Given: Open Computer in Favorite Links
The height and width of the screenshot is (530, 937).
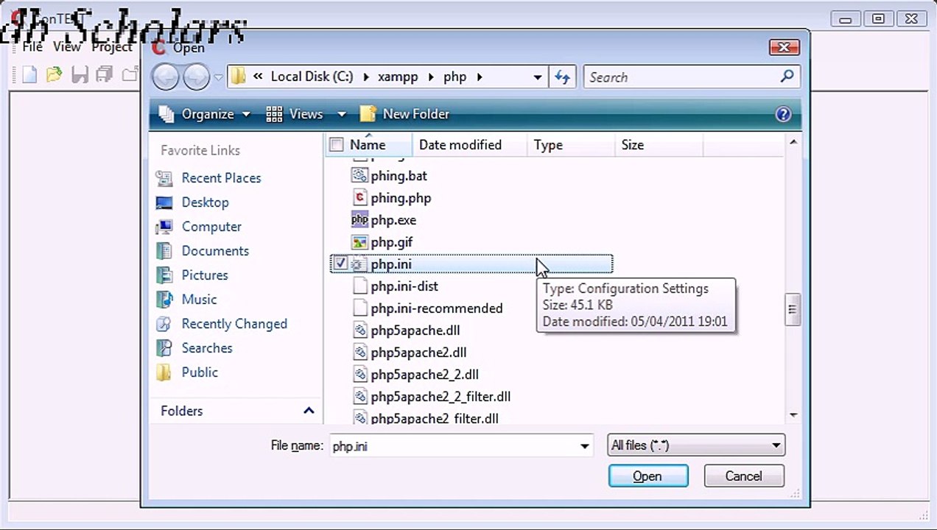Looking at the screenshot, I should point(211,227).
